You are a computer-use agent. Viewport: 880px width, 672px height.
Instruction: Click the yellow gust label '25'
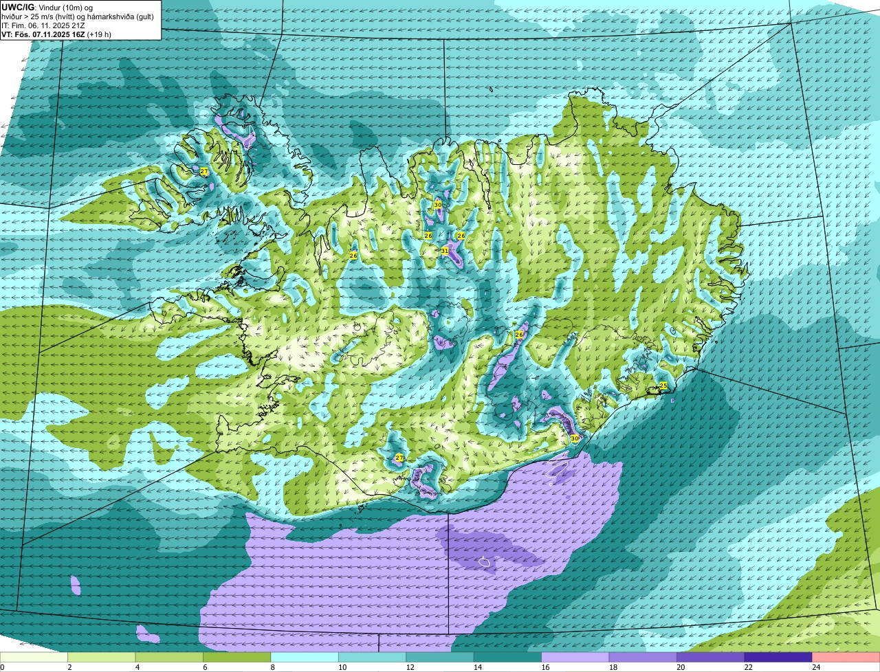click(663, 385)
